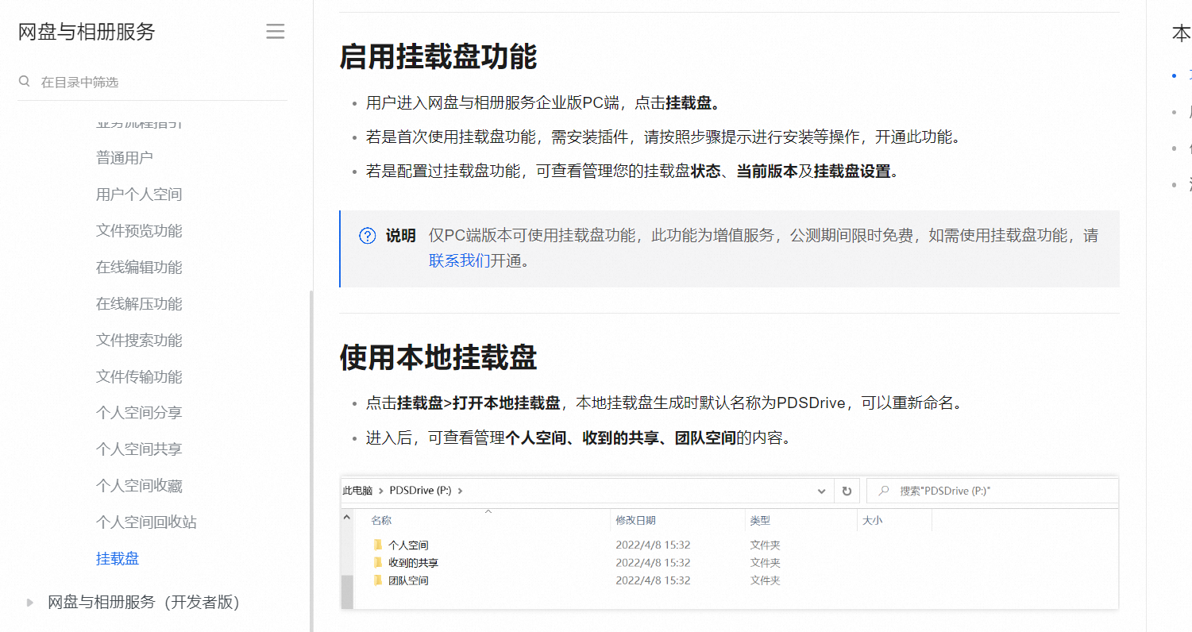Click the 修改日期 column header
The height and width of the screenshot is (632, 1192).
635,521
